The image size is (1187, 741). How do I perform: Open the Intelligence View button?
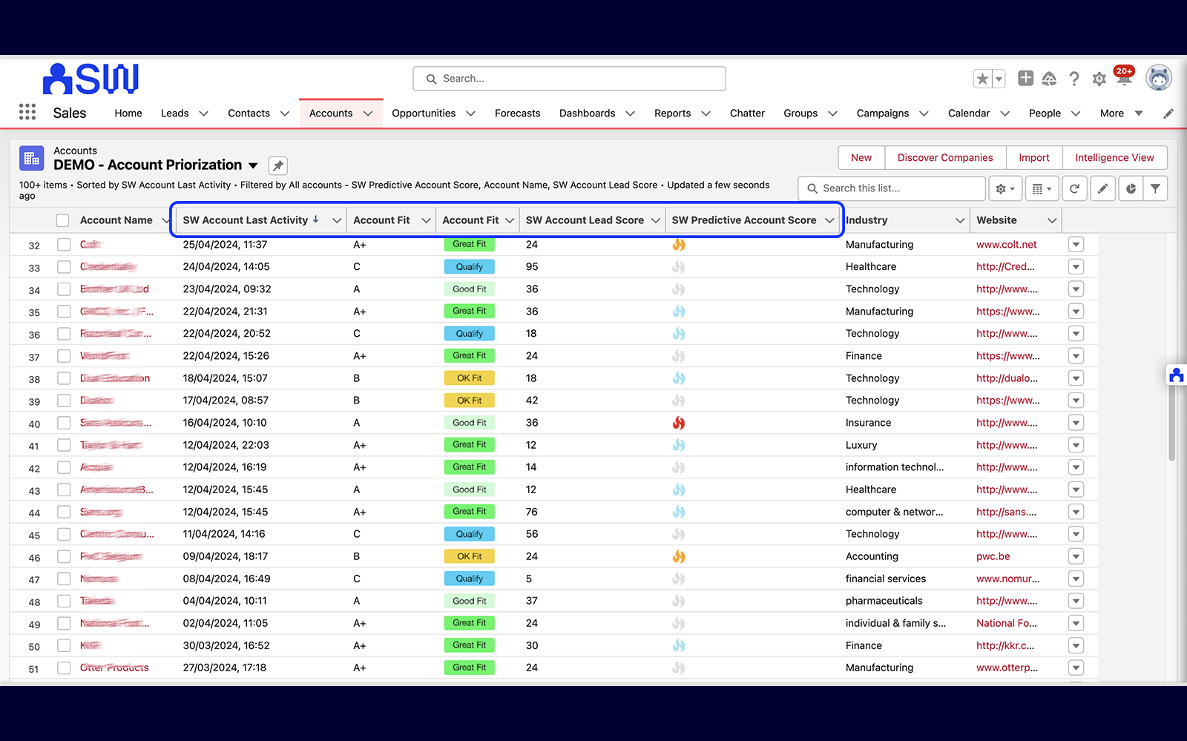coord(1114,157)
